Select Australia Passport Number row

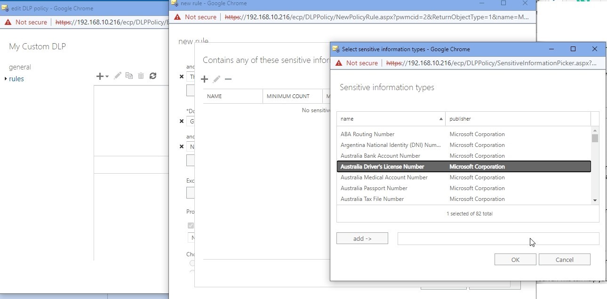[x=464, y=188]
